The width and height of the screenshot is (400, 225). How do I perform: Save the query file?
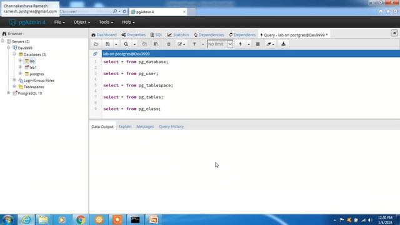point(107,44)
